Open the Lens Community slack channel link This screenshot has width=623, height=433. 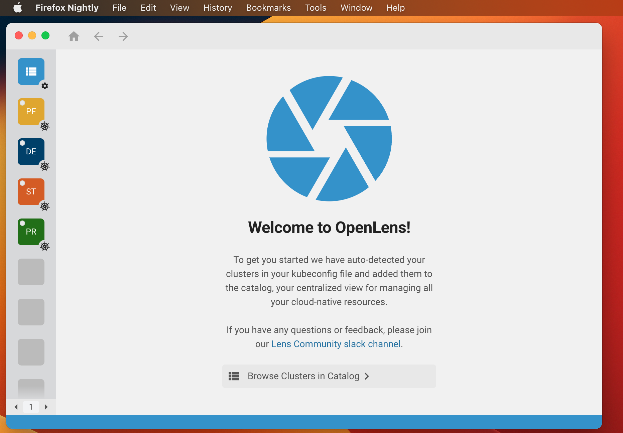[336, 344]
